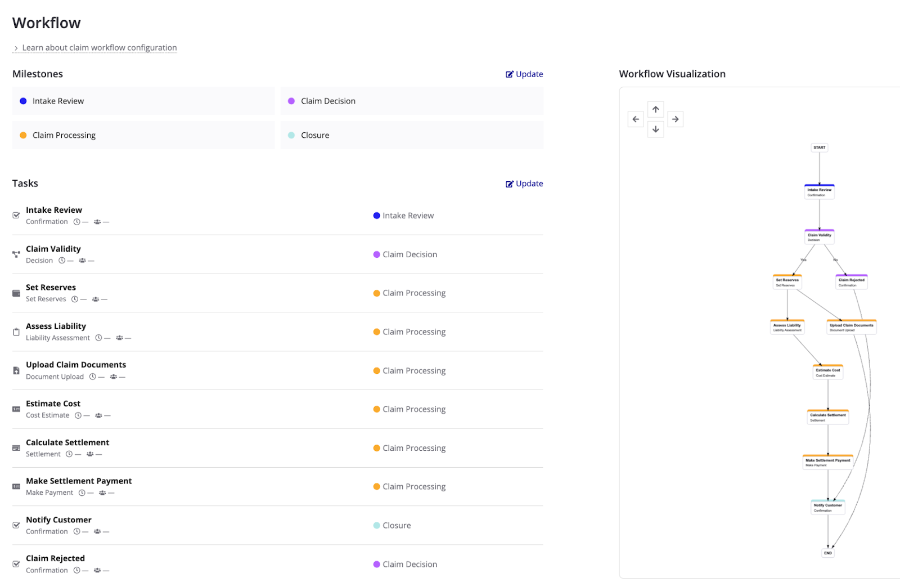Click assignee group icon under Assess Liability

(119, 338)
